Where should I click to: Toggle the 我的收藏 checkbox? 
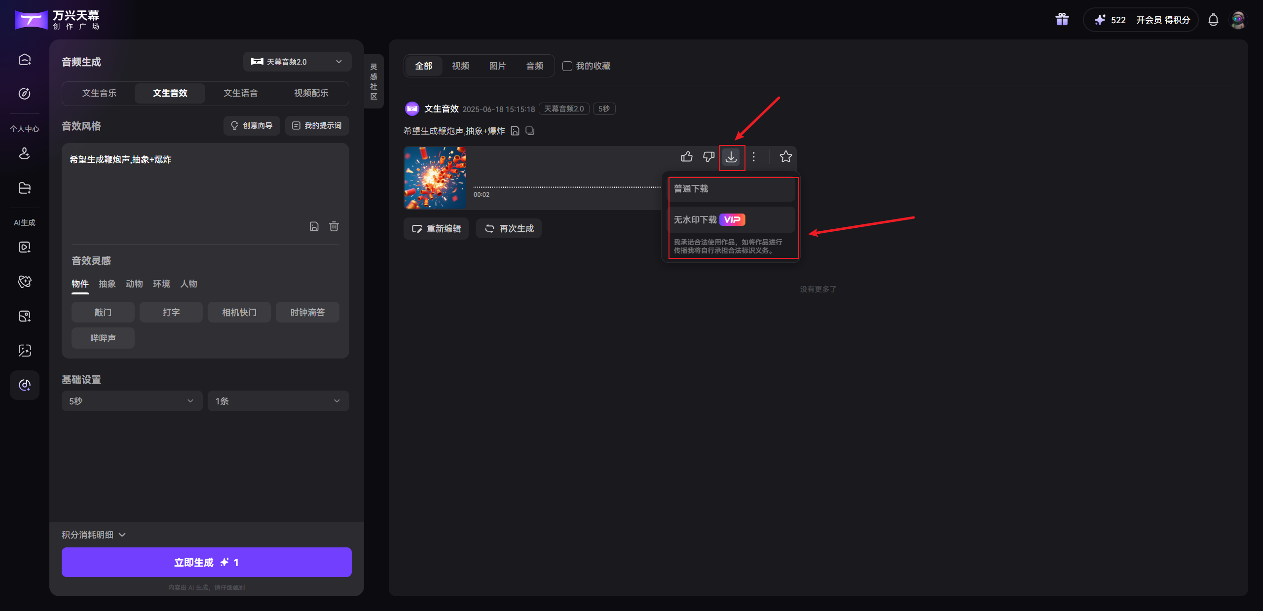[x=567, y=66]
